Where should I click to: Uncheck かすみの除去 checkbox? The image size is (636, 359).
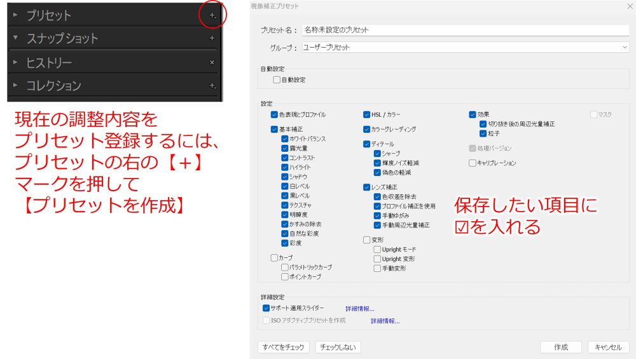285,224
